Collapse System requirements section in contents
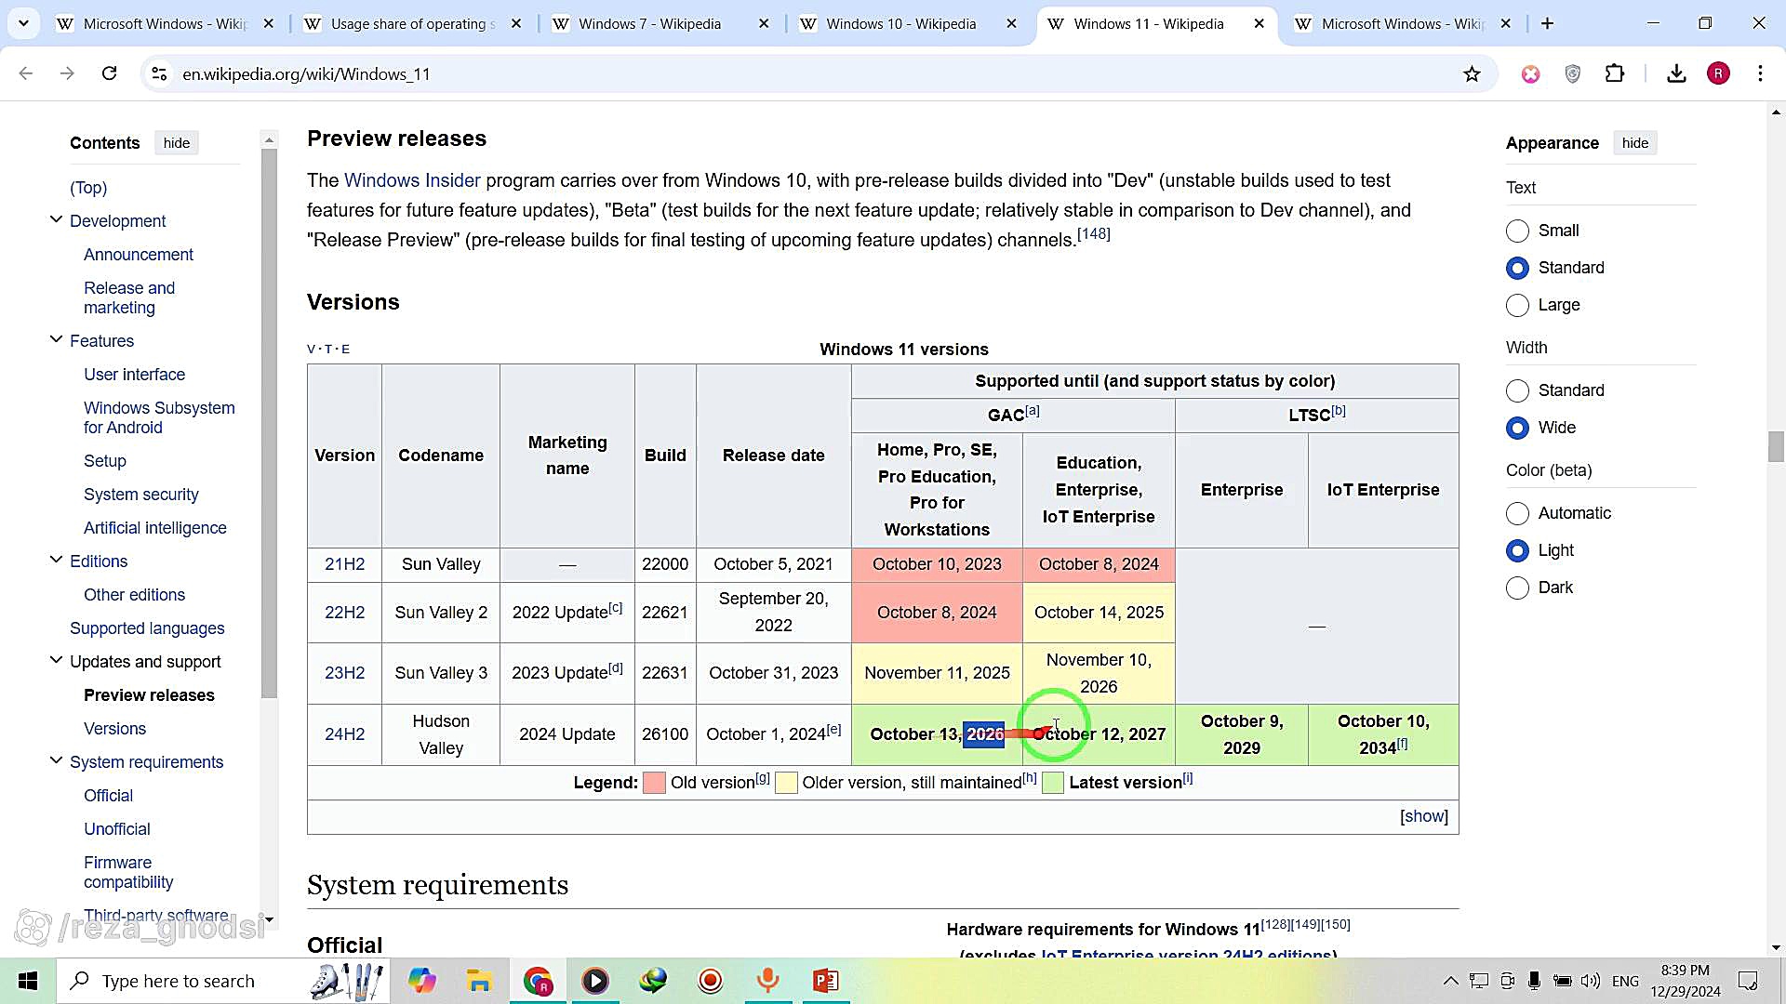 [56, 761]
